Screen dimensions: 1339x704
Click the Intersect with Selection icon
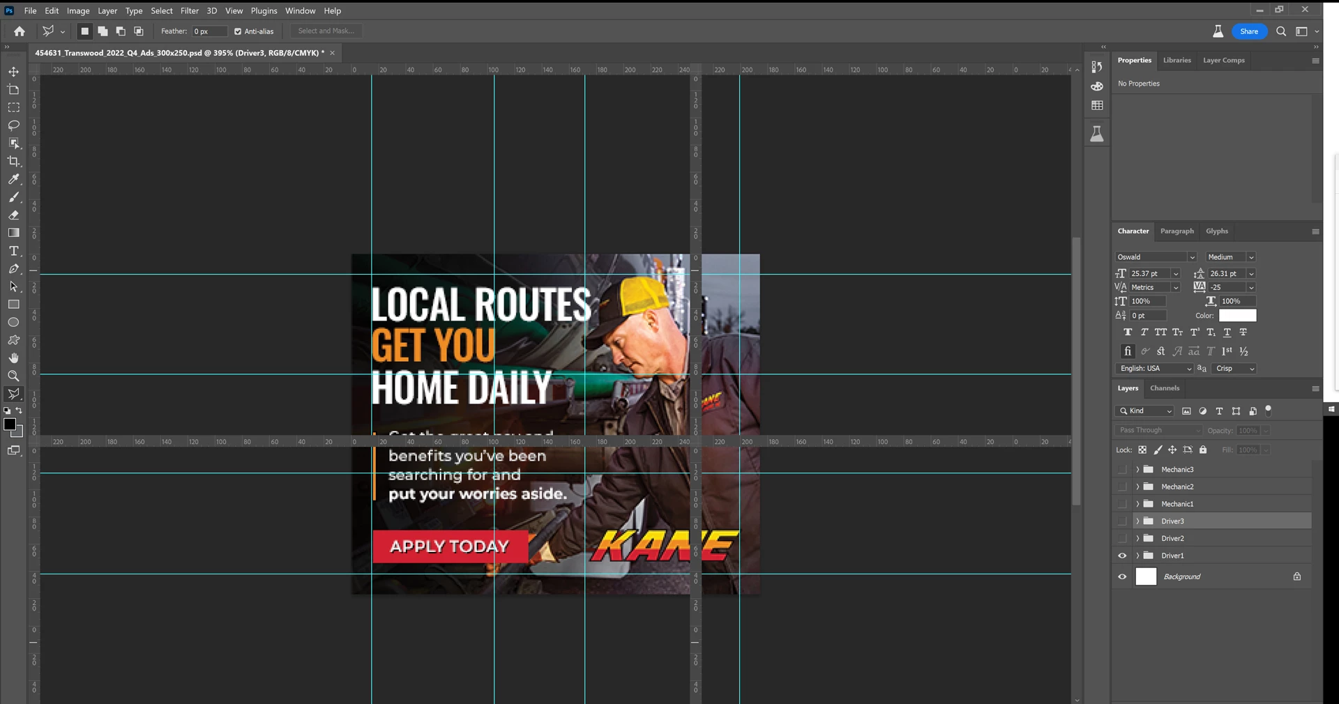139,31
